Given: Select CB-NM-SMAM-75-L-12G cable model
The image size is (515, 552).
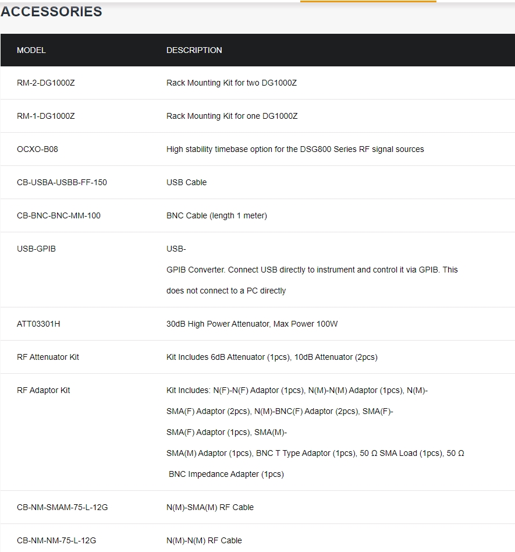Looking at the screenshot, I should point(62,507).
